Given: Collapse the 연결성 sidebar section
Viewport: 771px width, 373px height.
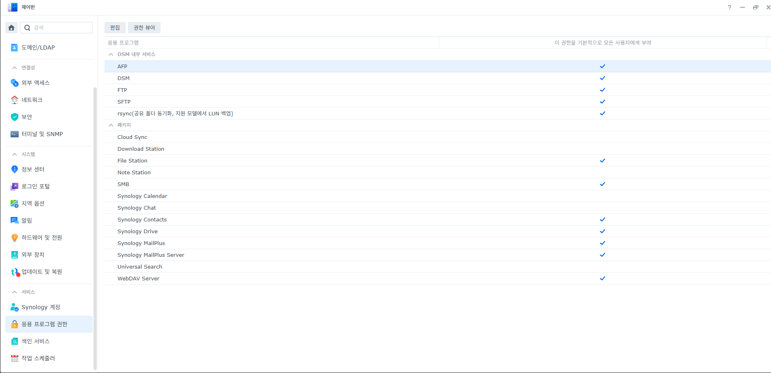Looking at the screenshot, I should [x=15, y=68].
